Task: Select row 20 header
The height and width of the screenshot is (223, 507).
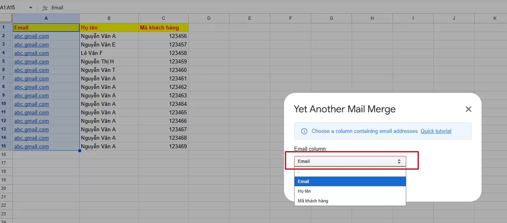Action: pos(6,189)
